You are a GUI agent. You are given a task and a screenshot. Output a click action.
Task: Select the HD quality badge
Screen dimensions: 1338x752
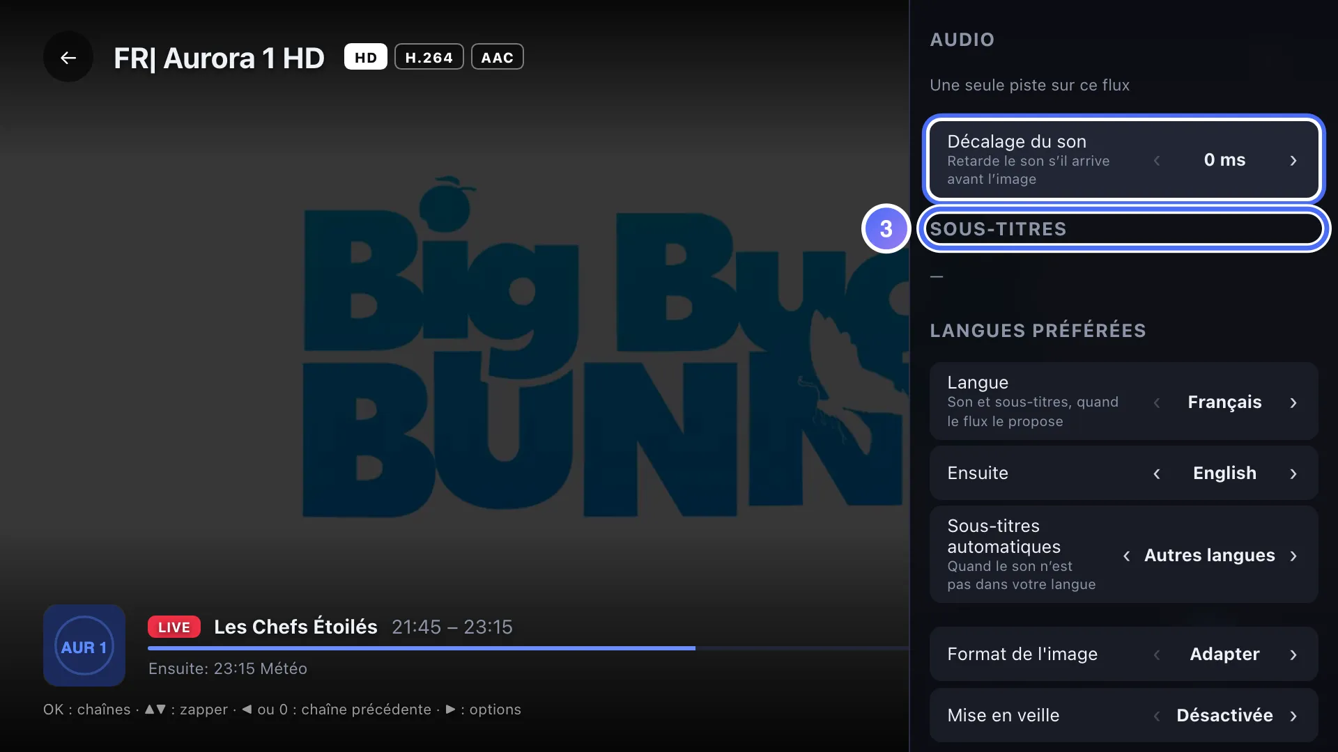pos(365,57)
